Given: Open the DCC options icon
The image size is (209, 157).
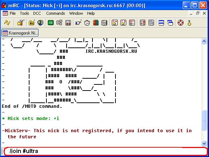Looking at the screenshot, I should coord(132,23).
